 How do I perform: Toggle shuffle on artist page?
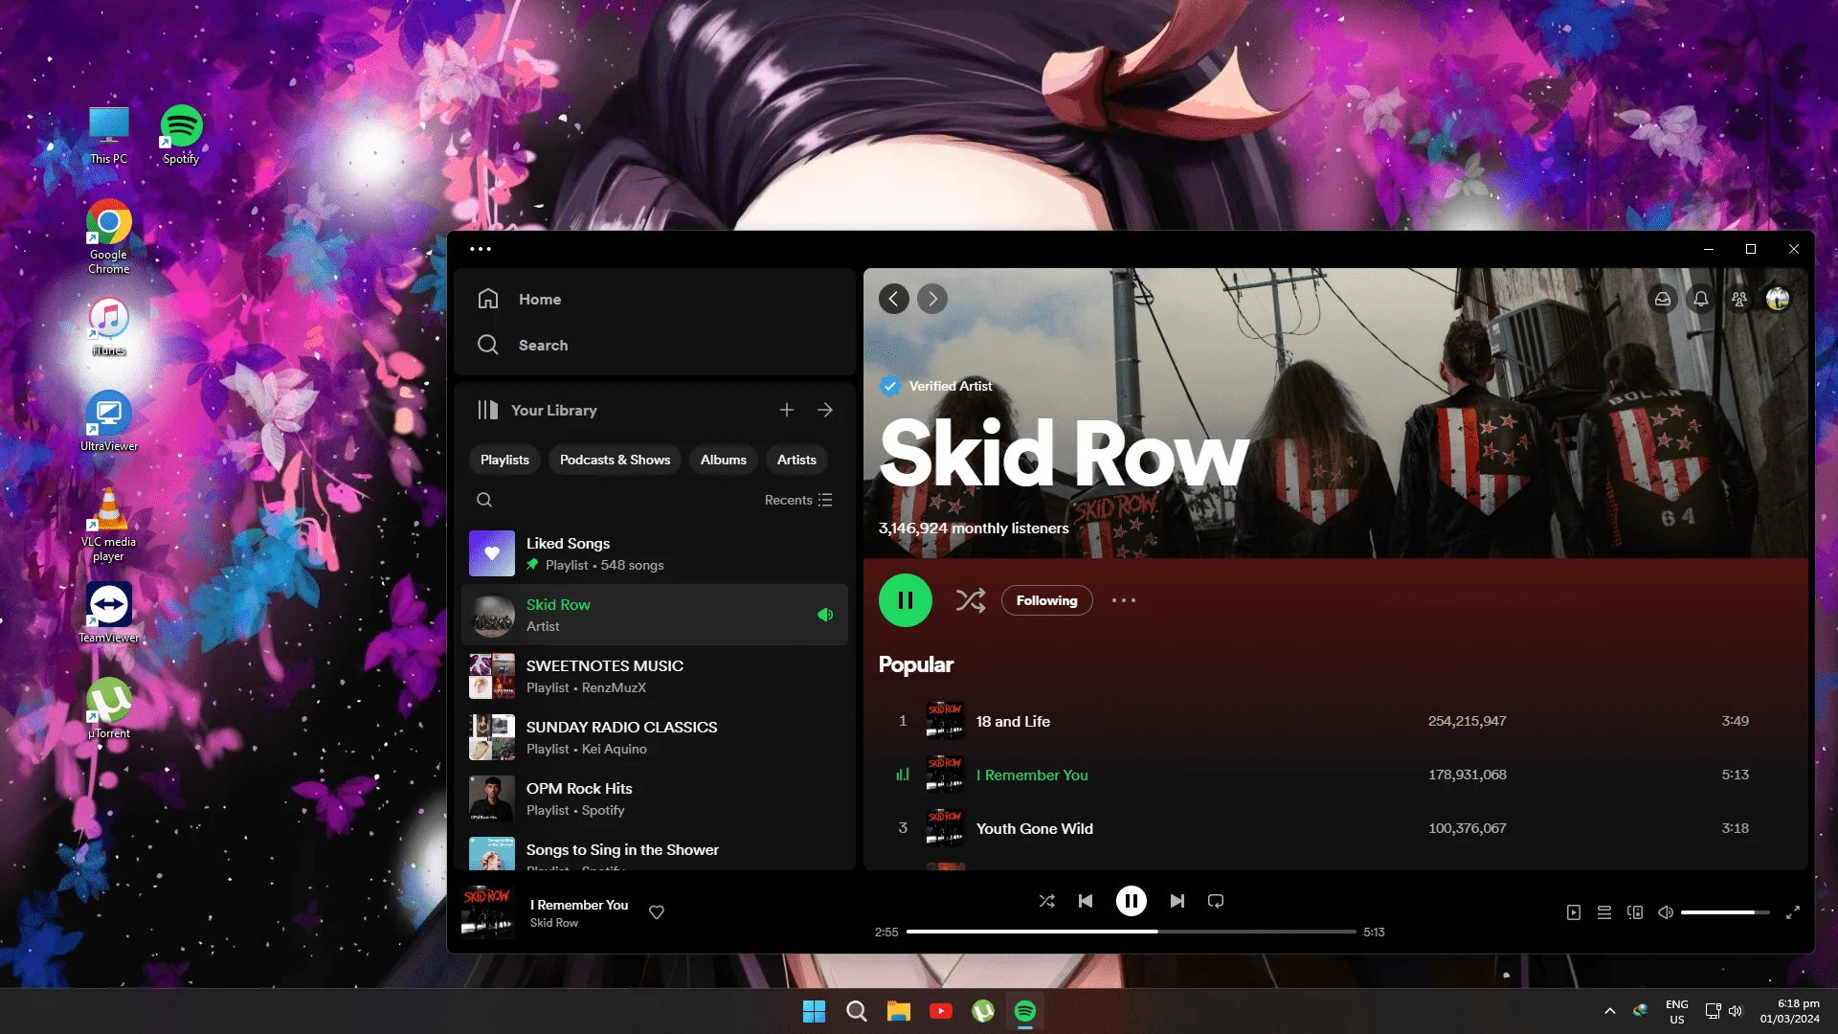pyautogui.click(x=971, y=600)
